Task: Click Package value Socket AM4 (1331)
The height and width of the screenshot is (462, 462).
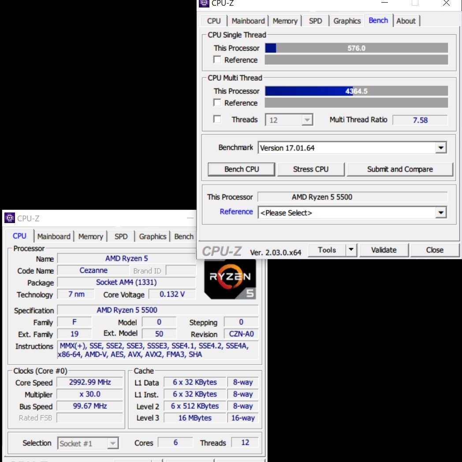Action: click(x=127, y=282)
